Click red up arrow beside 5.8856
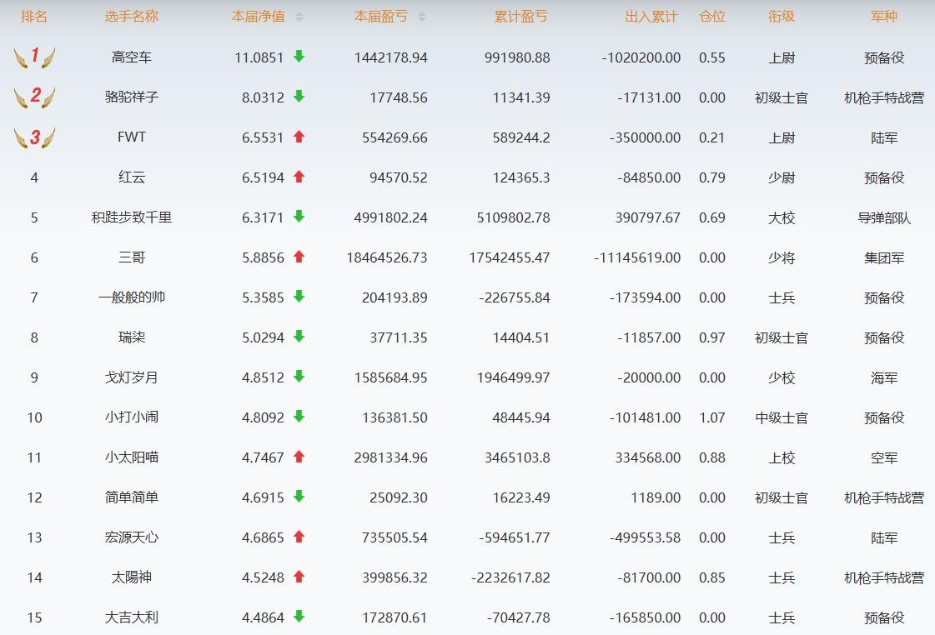The image size is (935, 635). [x=299, y=257]
